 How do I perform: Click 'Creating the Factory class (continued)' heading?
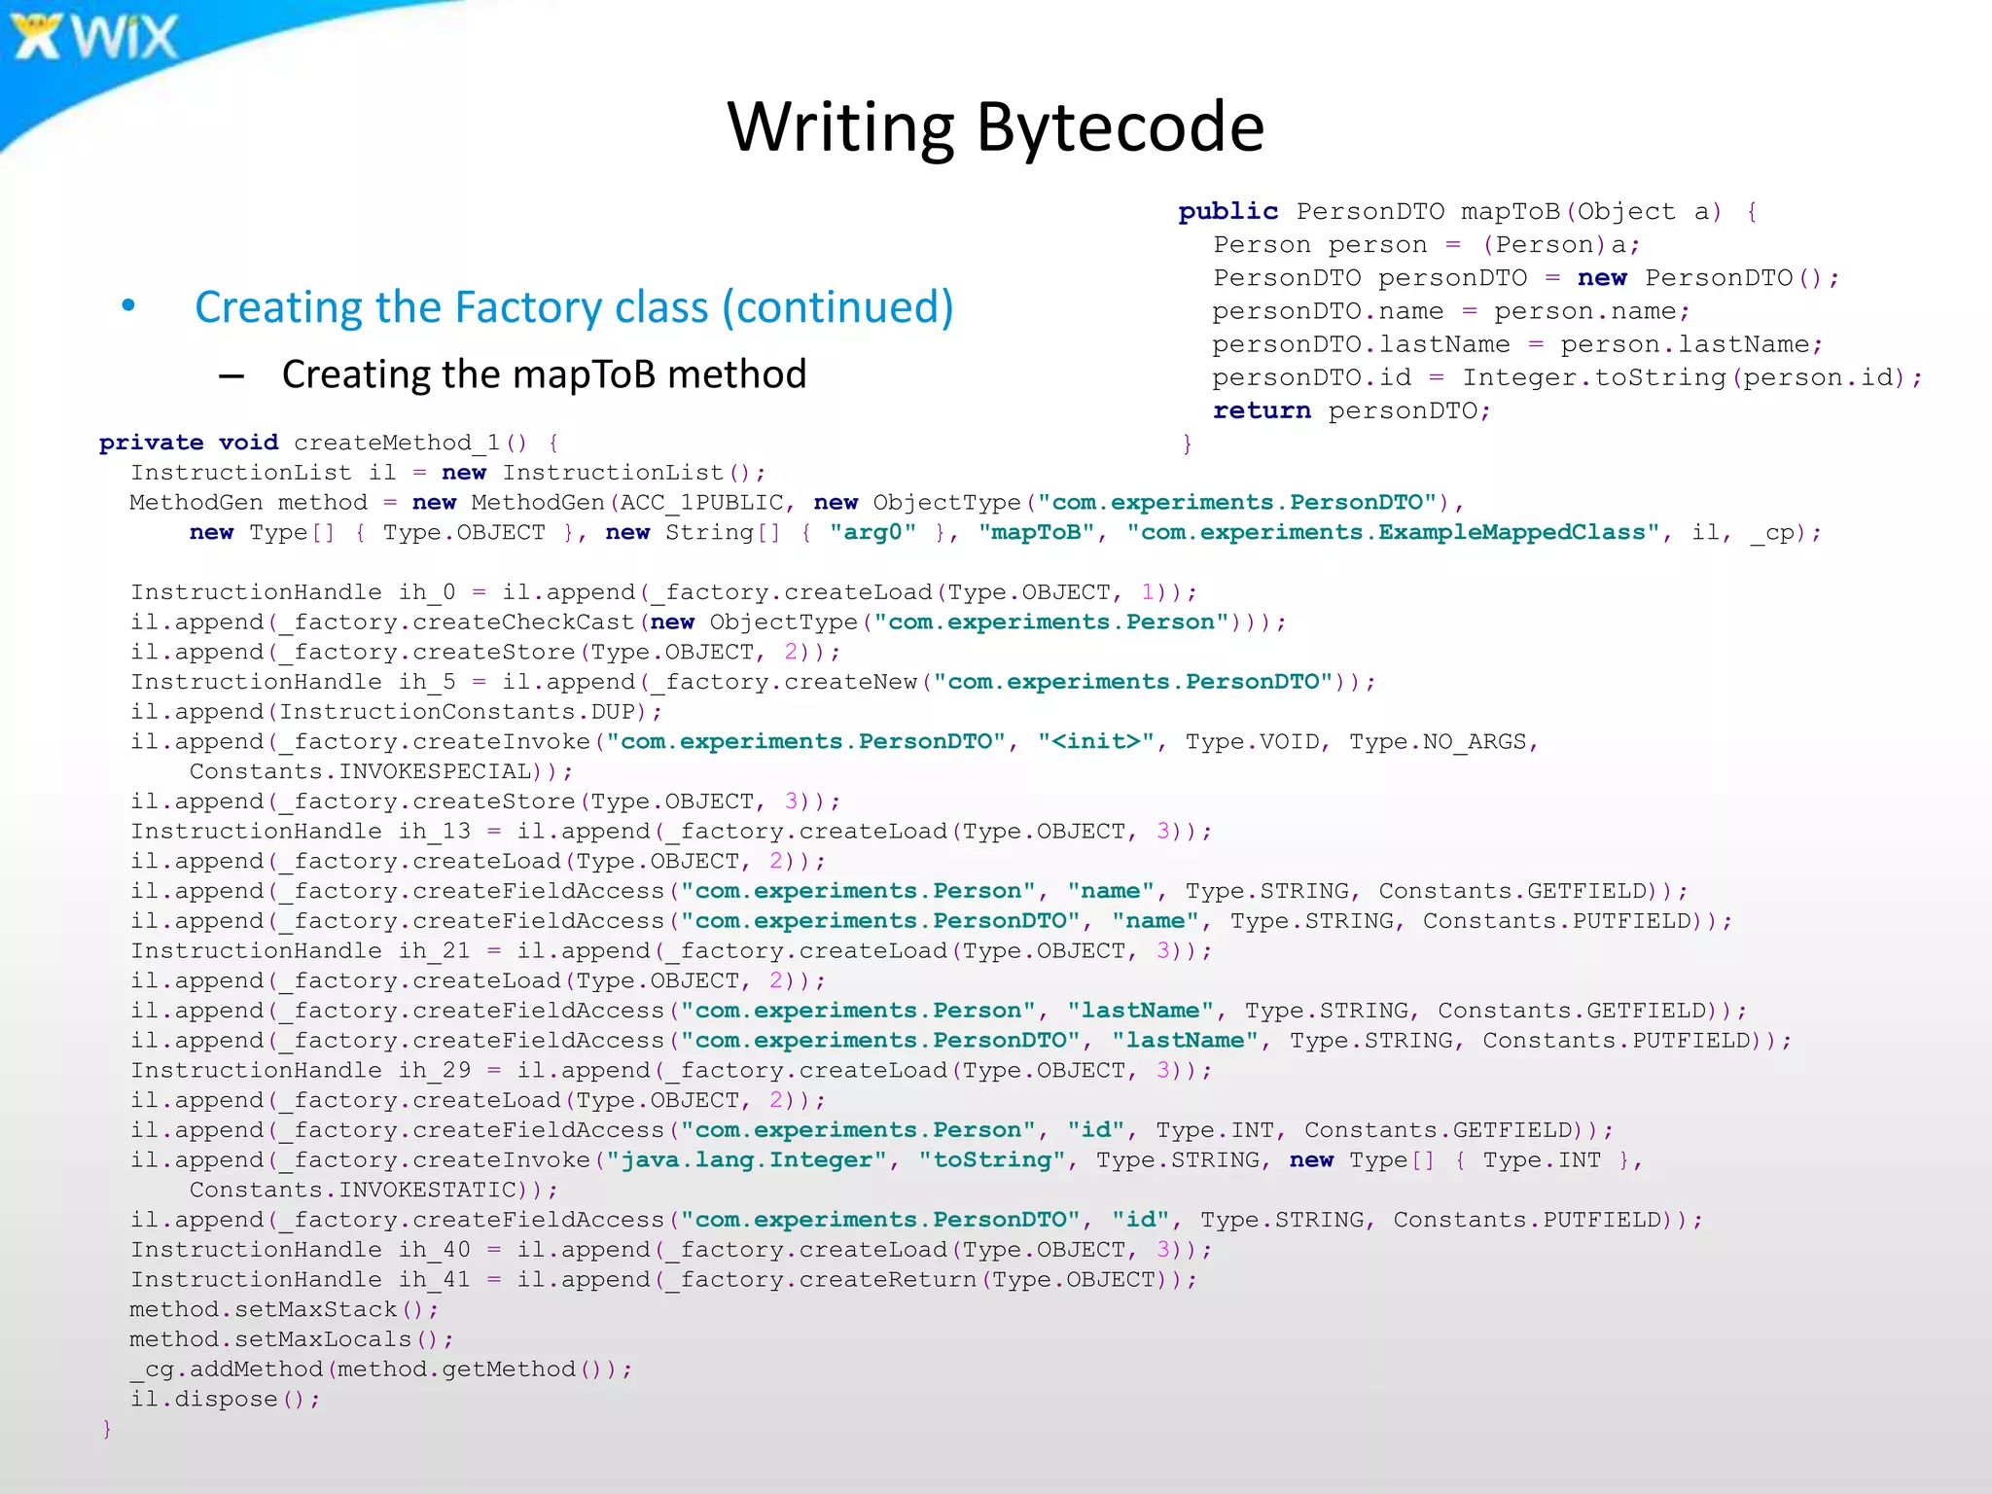[574, 307]
